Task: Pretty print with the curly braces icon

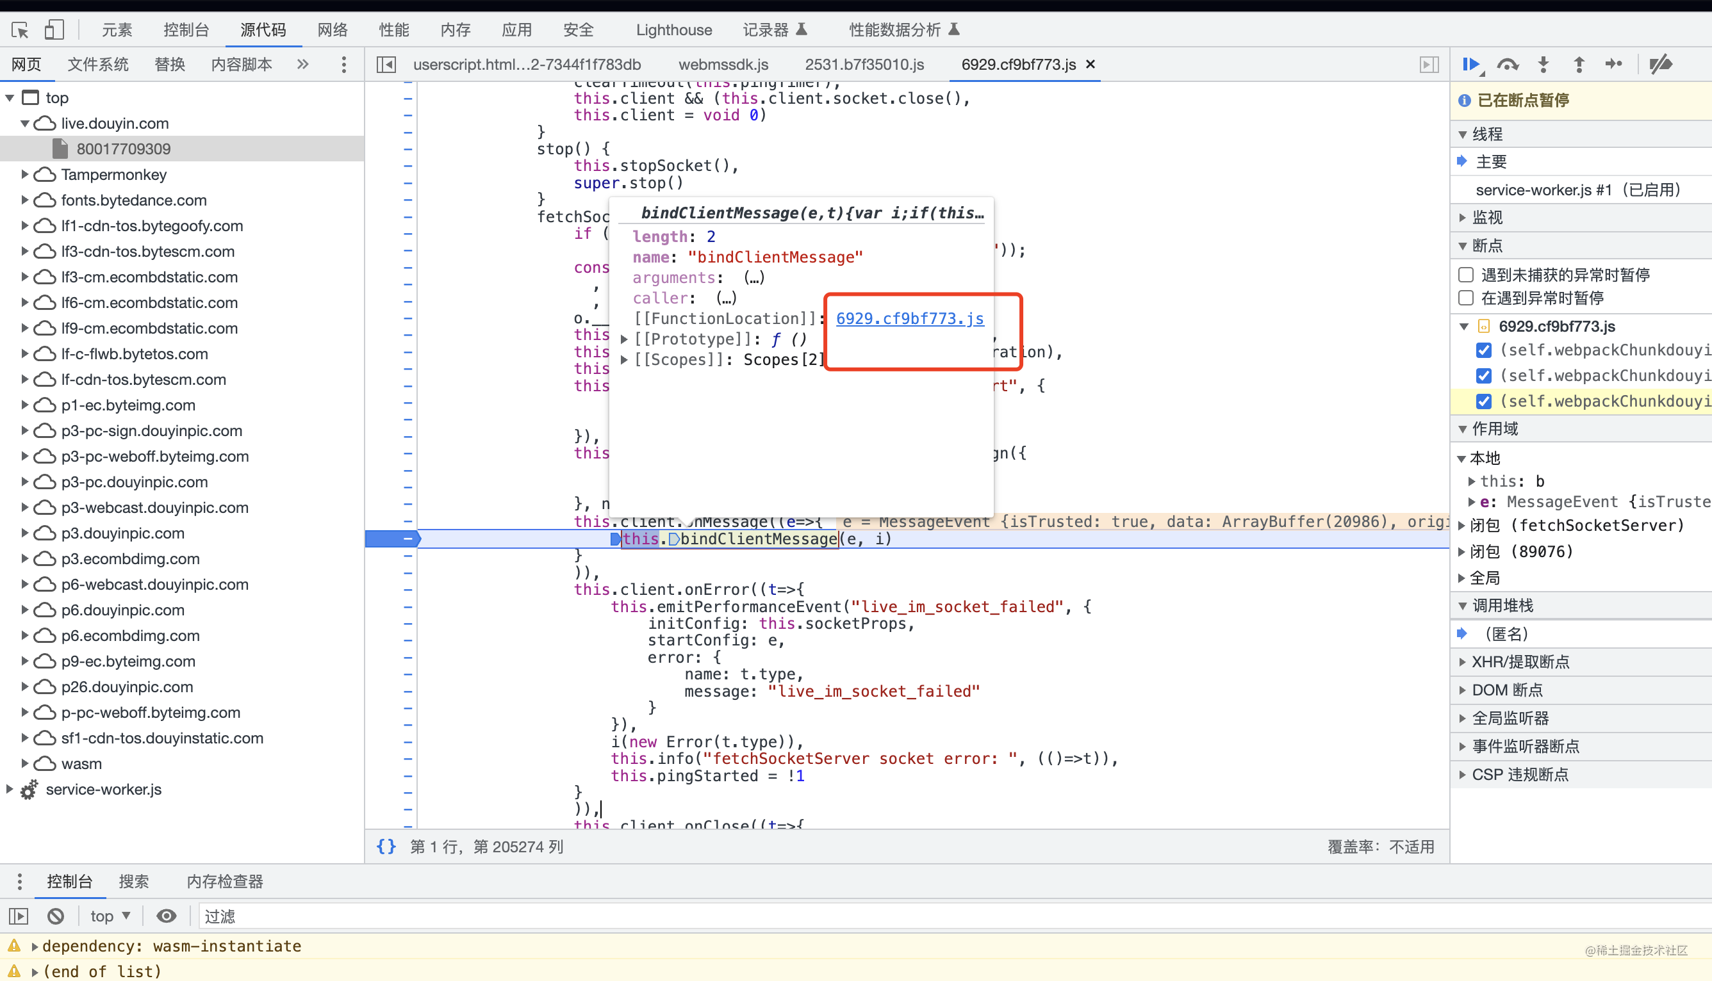Action: pyautogui.click(x=386, y=847)
